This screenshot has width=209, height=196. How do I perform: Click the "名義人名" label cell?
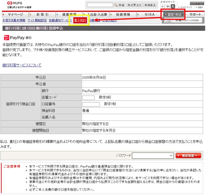coord(61,117)
